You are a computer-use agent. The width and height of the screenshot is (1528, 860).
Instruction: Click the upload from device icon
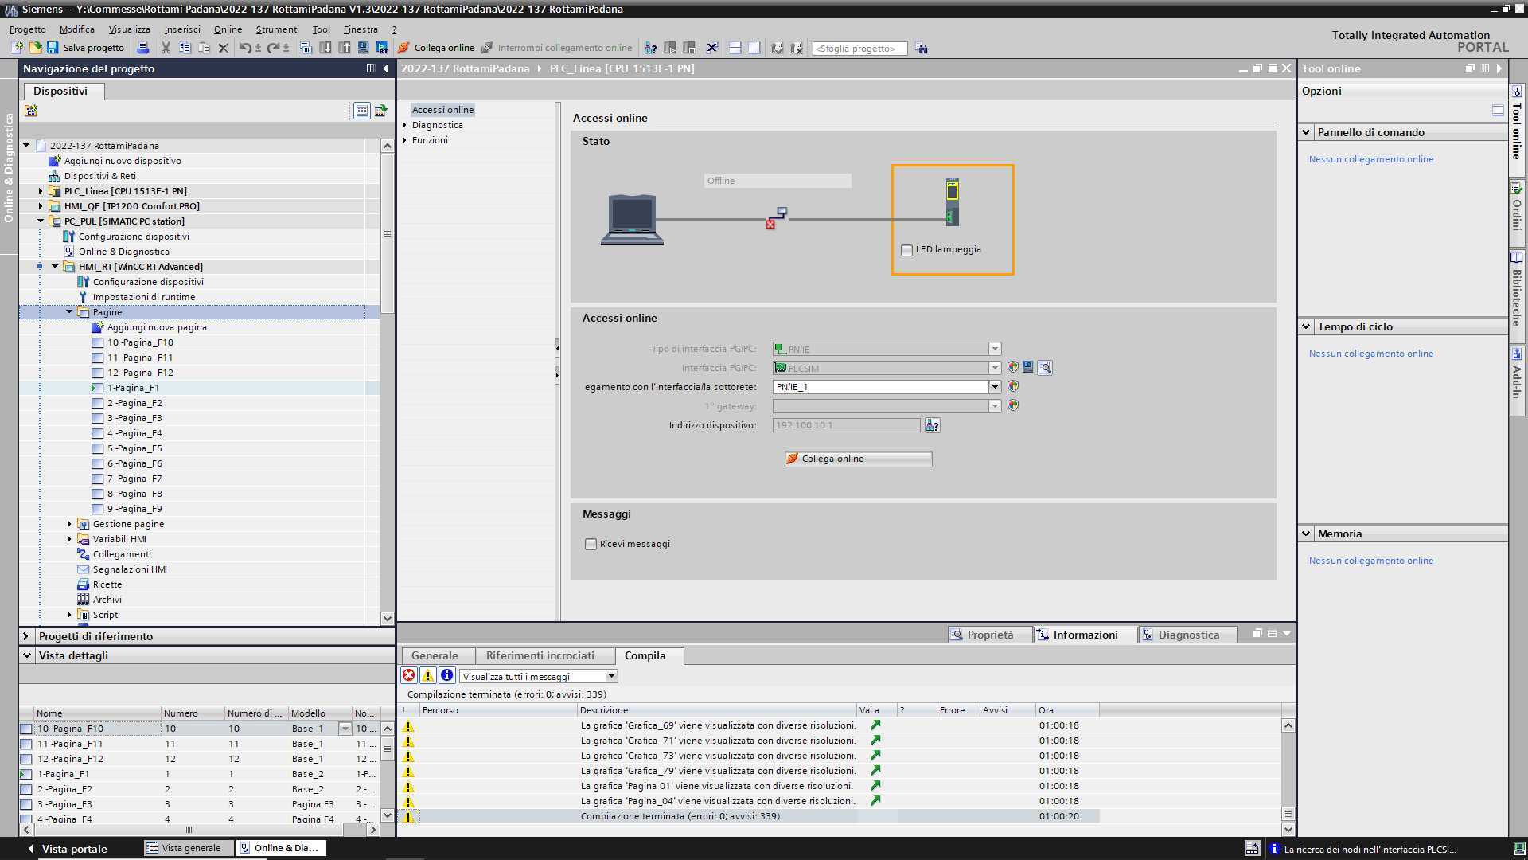[x=345, y=48]
